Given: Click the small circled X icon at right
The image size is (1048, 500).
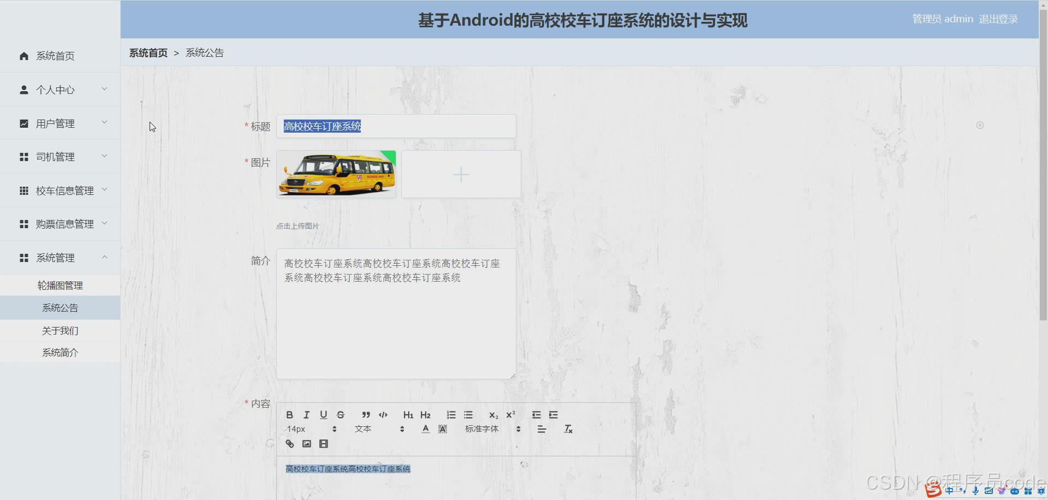Looking at the screenshot, I should click(980, 126).
